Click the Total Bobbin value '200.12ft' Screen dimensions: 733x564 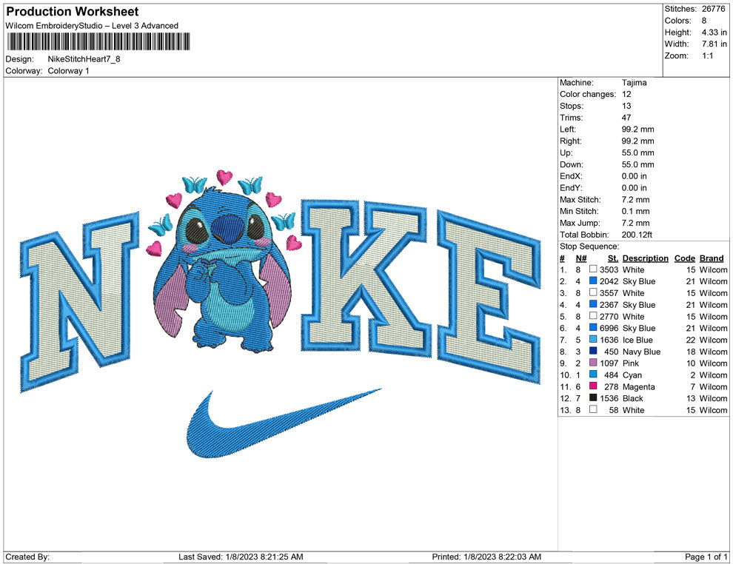click(637, 235)
